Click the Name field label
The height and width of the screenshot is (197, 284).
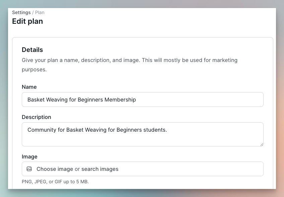coord(29,87)
